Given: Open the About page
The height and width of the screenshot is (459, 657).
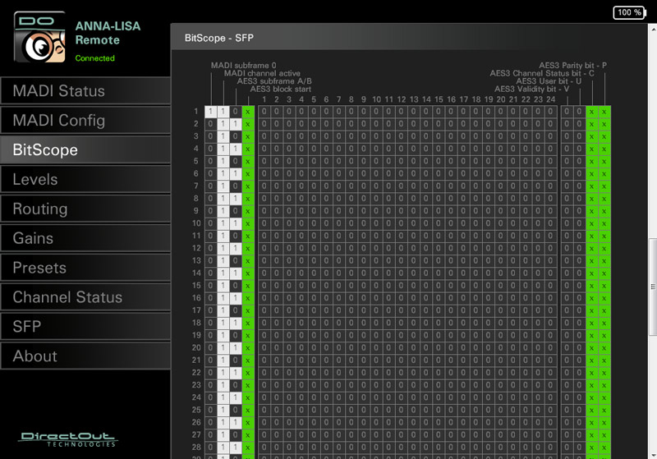Looking at the screenshot, I should (x=85, y=356).
